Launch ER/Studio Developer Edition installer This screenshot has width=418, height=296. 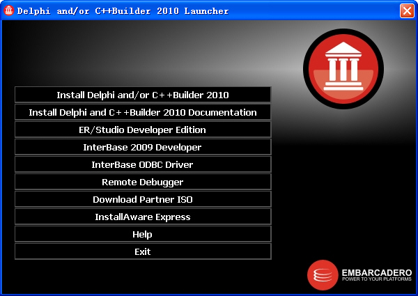click(143, 130)
